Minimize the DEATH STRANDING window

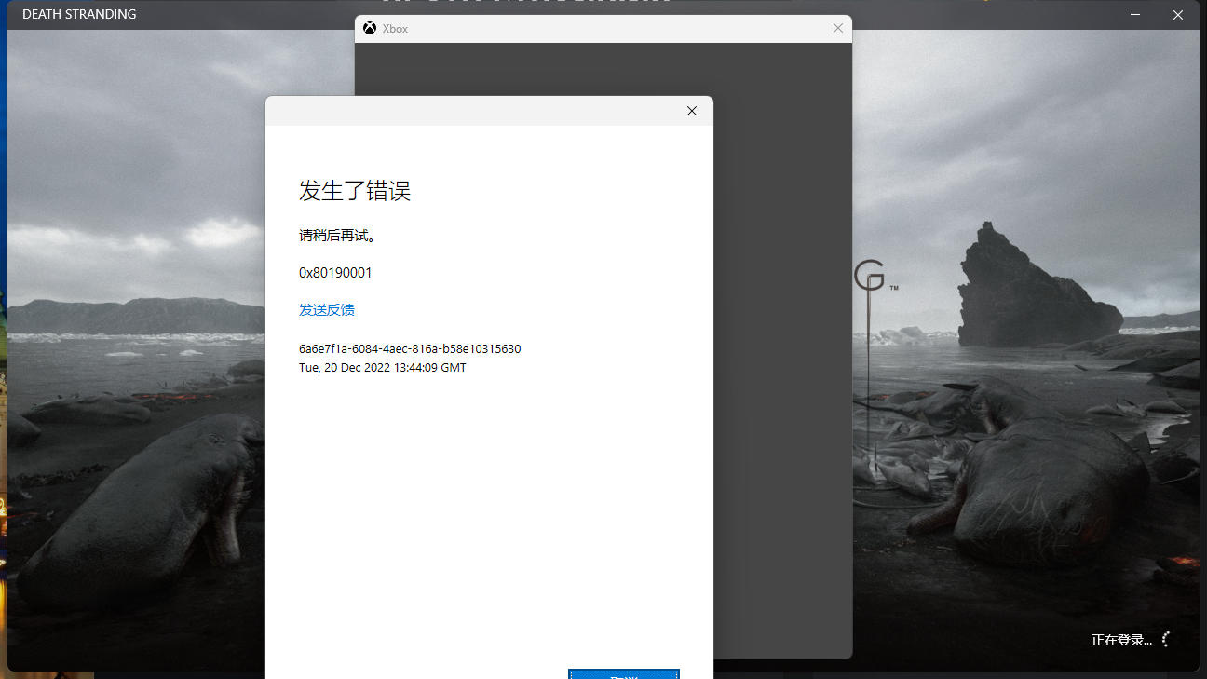[1135, 15]
